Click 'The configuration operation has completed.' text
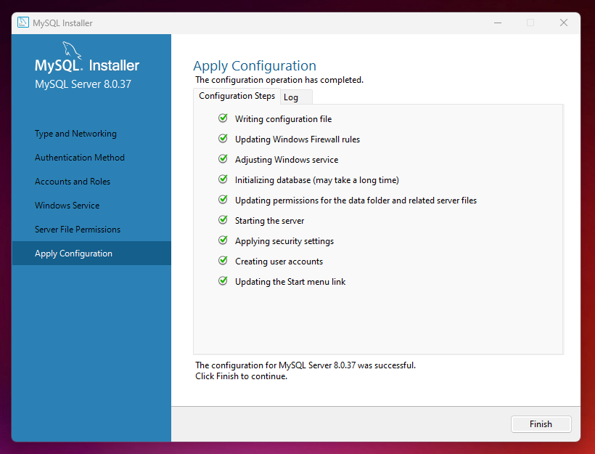Viewport: 595px width, 454px height. [279, 80]
